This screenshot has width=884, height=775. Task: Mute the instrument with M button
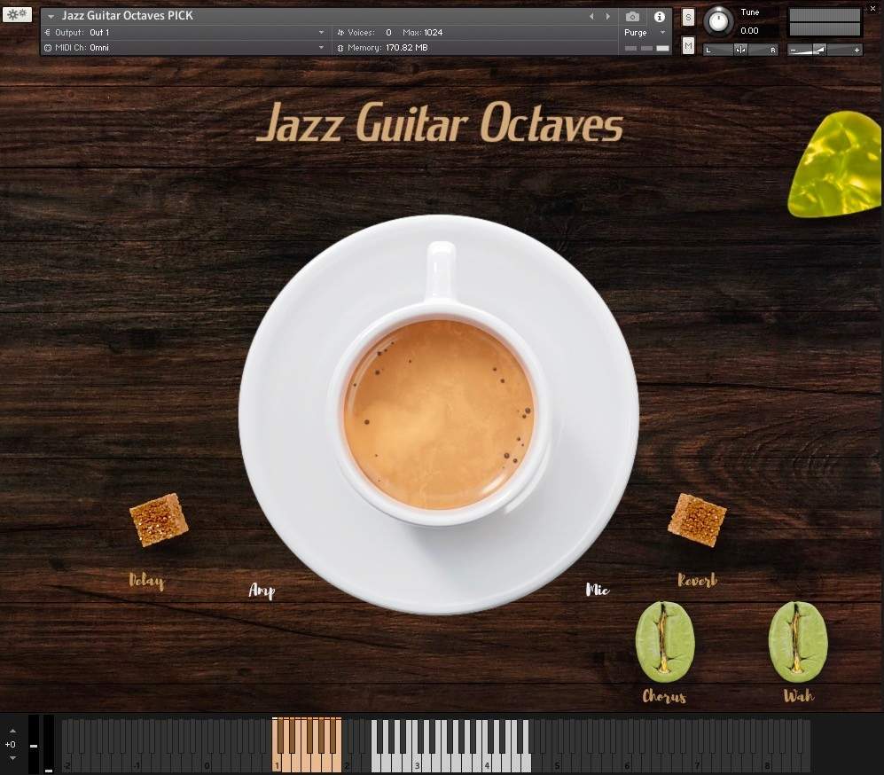[688, 45]
